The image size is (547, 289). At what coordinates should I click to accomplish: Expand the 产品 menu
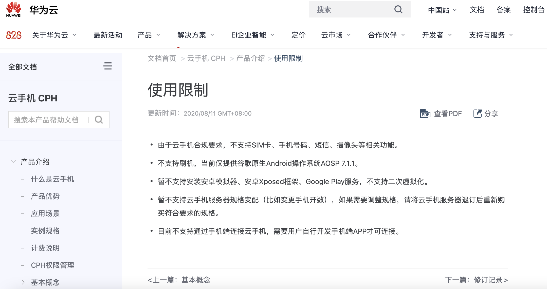149,35
